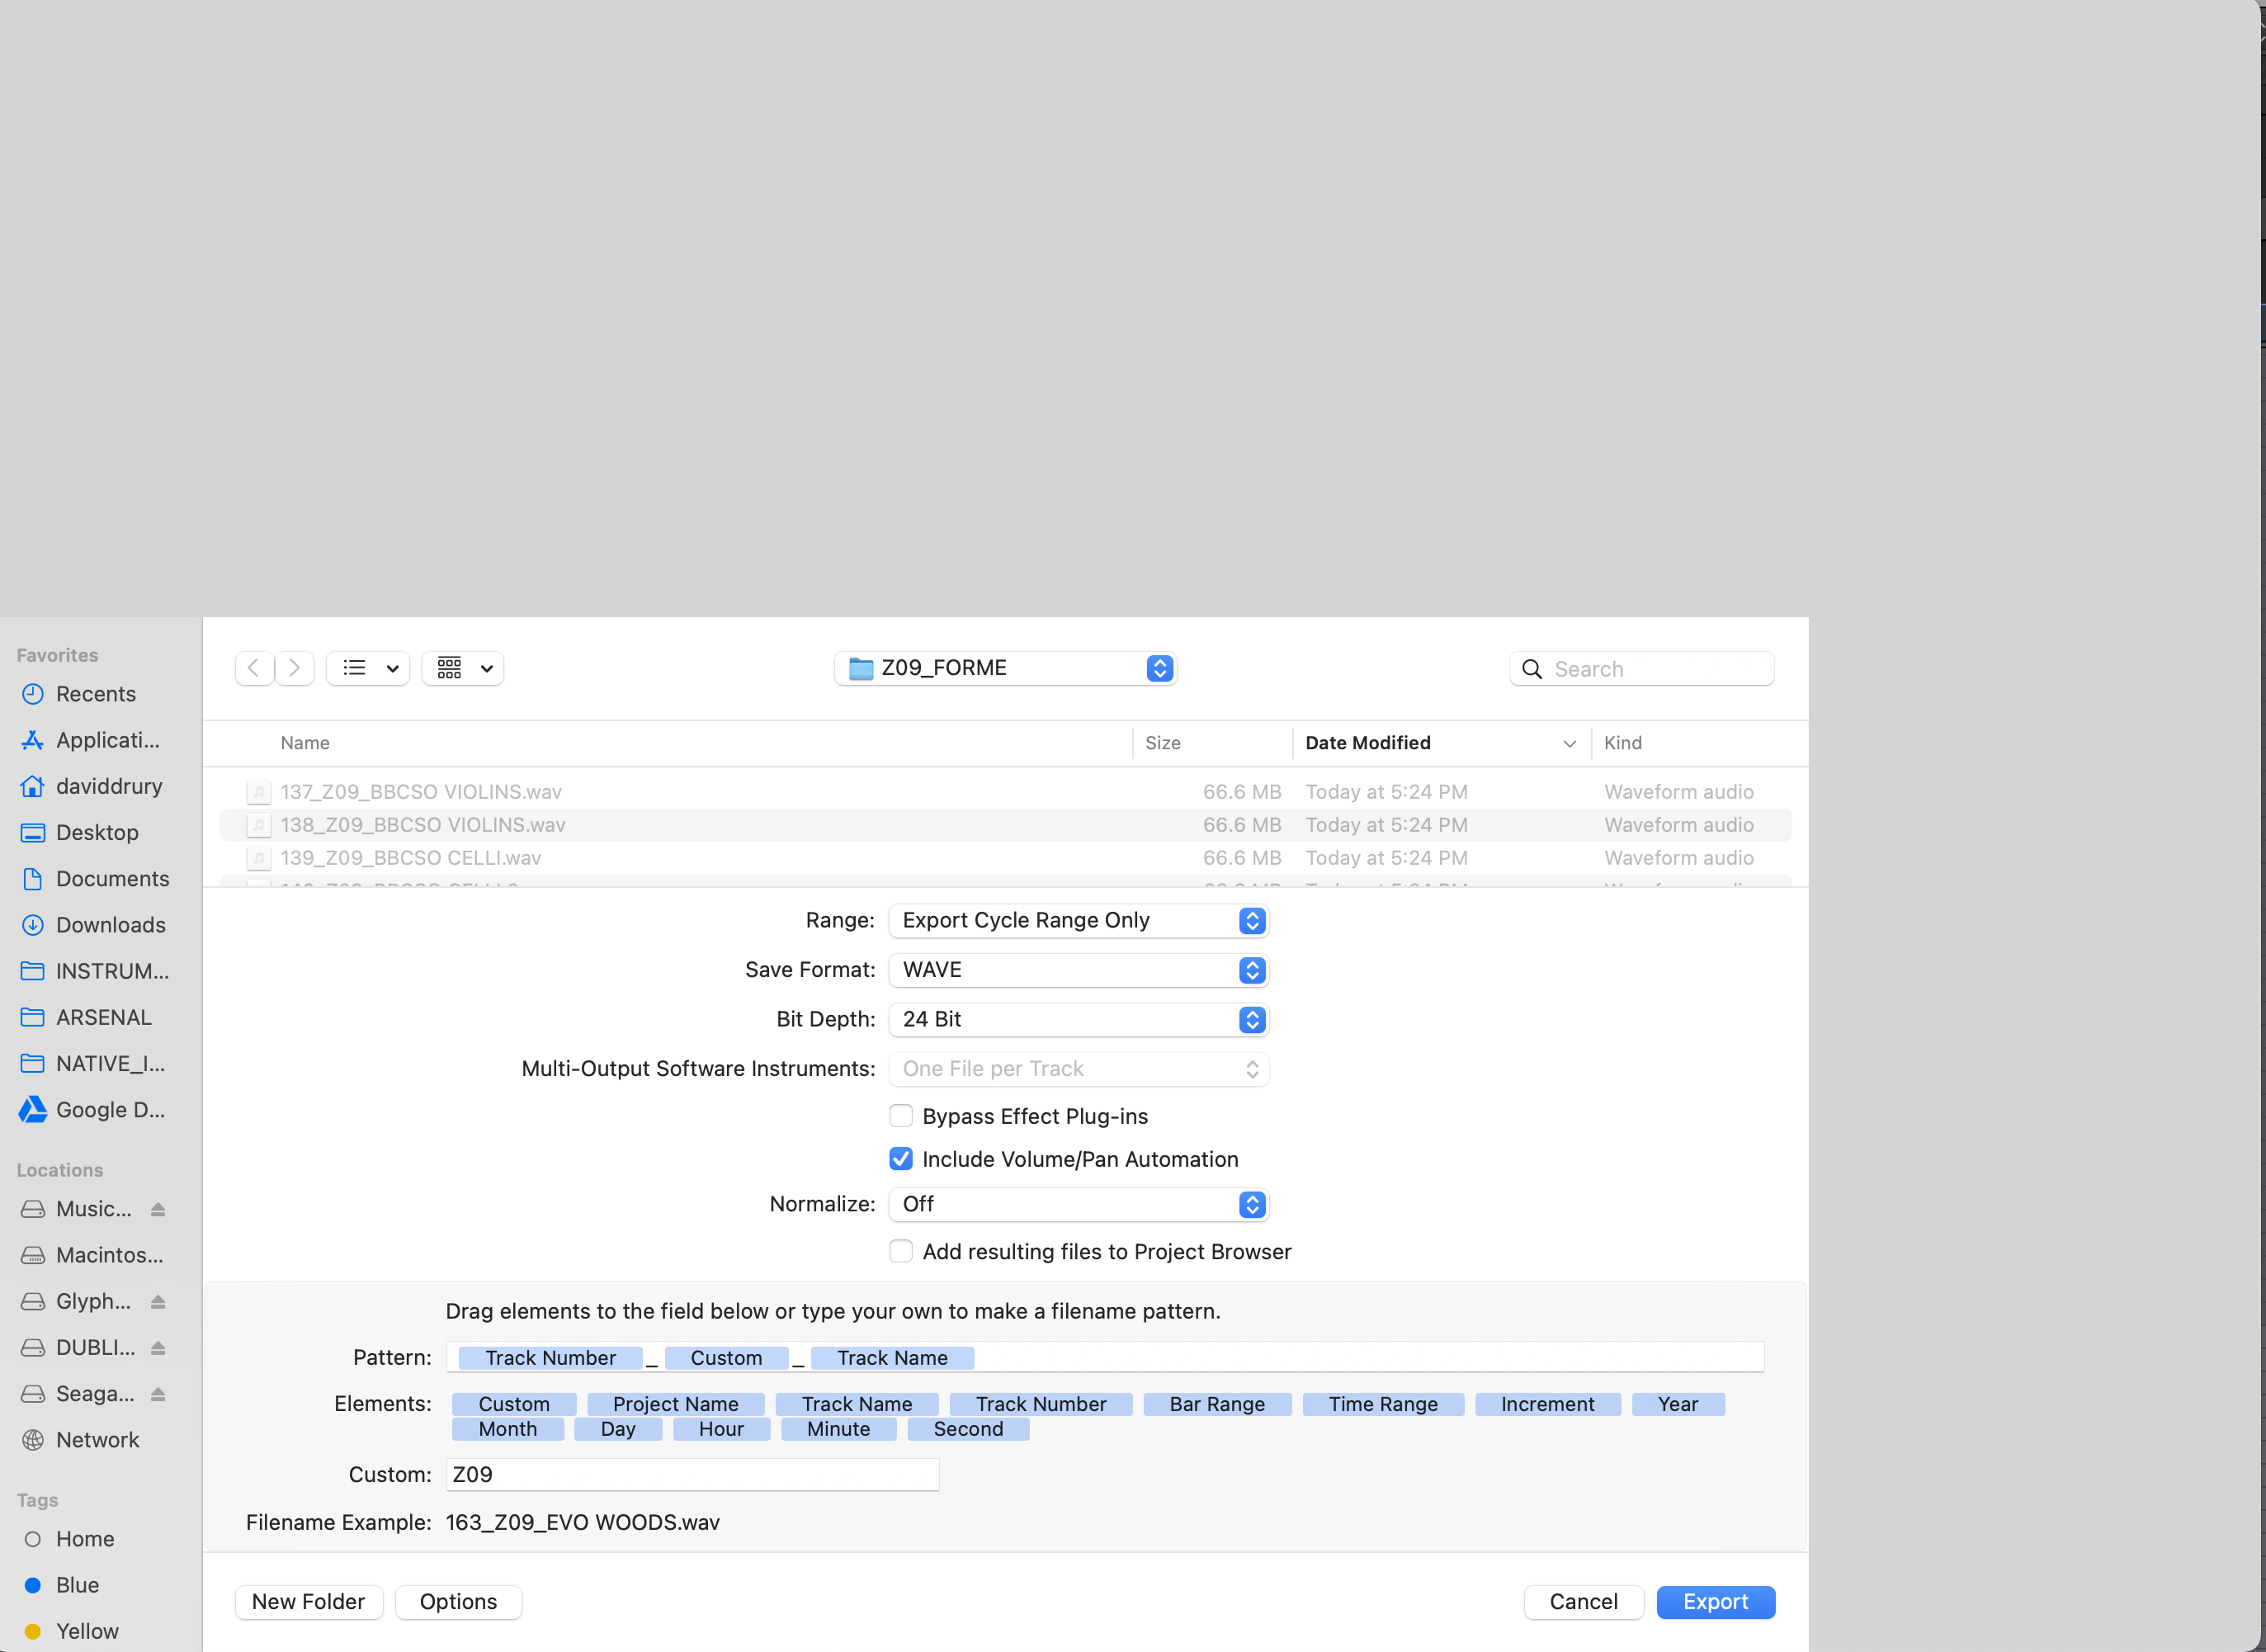This screenshot has height=1652, width=2266.
Task: Eject the Seagate drive
Action: click(x=158, y=1394)
